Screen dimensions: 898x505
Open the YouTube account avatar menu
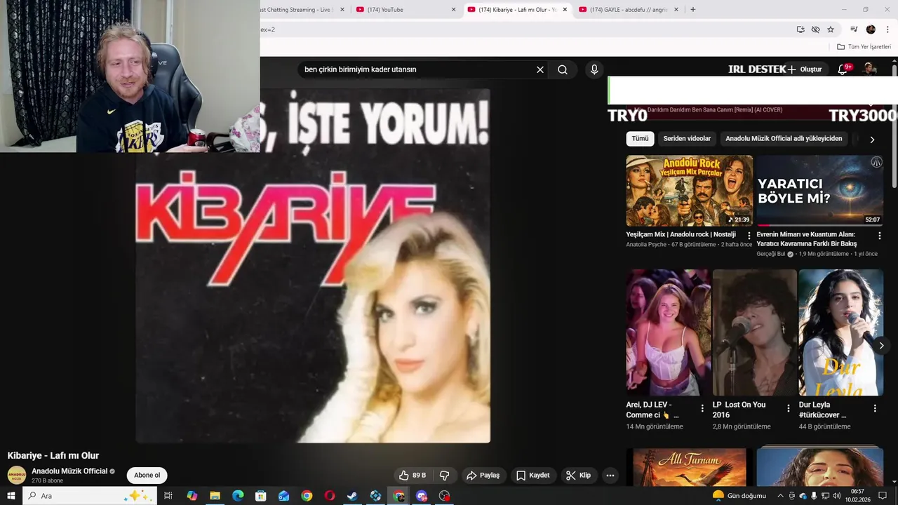870,69
